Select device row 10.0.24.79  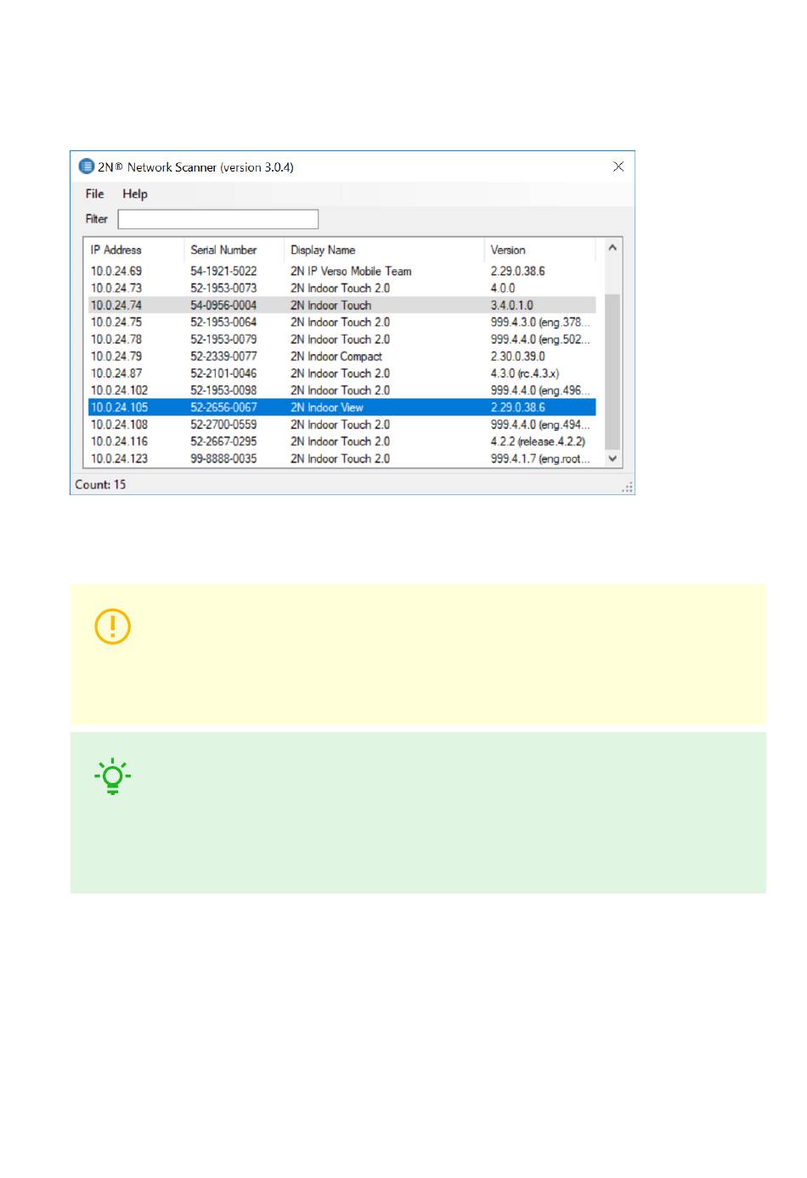point(341,356)
